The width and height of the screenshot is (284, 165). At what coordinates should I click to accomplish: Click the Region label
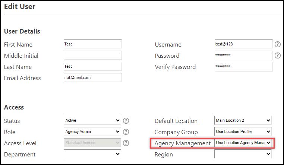click(x=164, y=155)
